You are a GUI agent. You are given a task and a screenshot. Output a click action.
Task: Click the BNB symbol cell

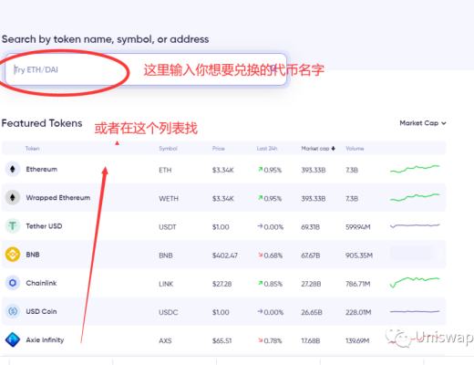[x=166, y=255]
